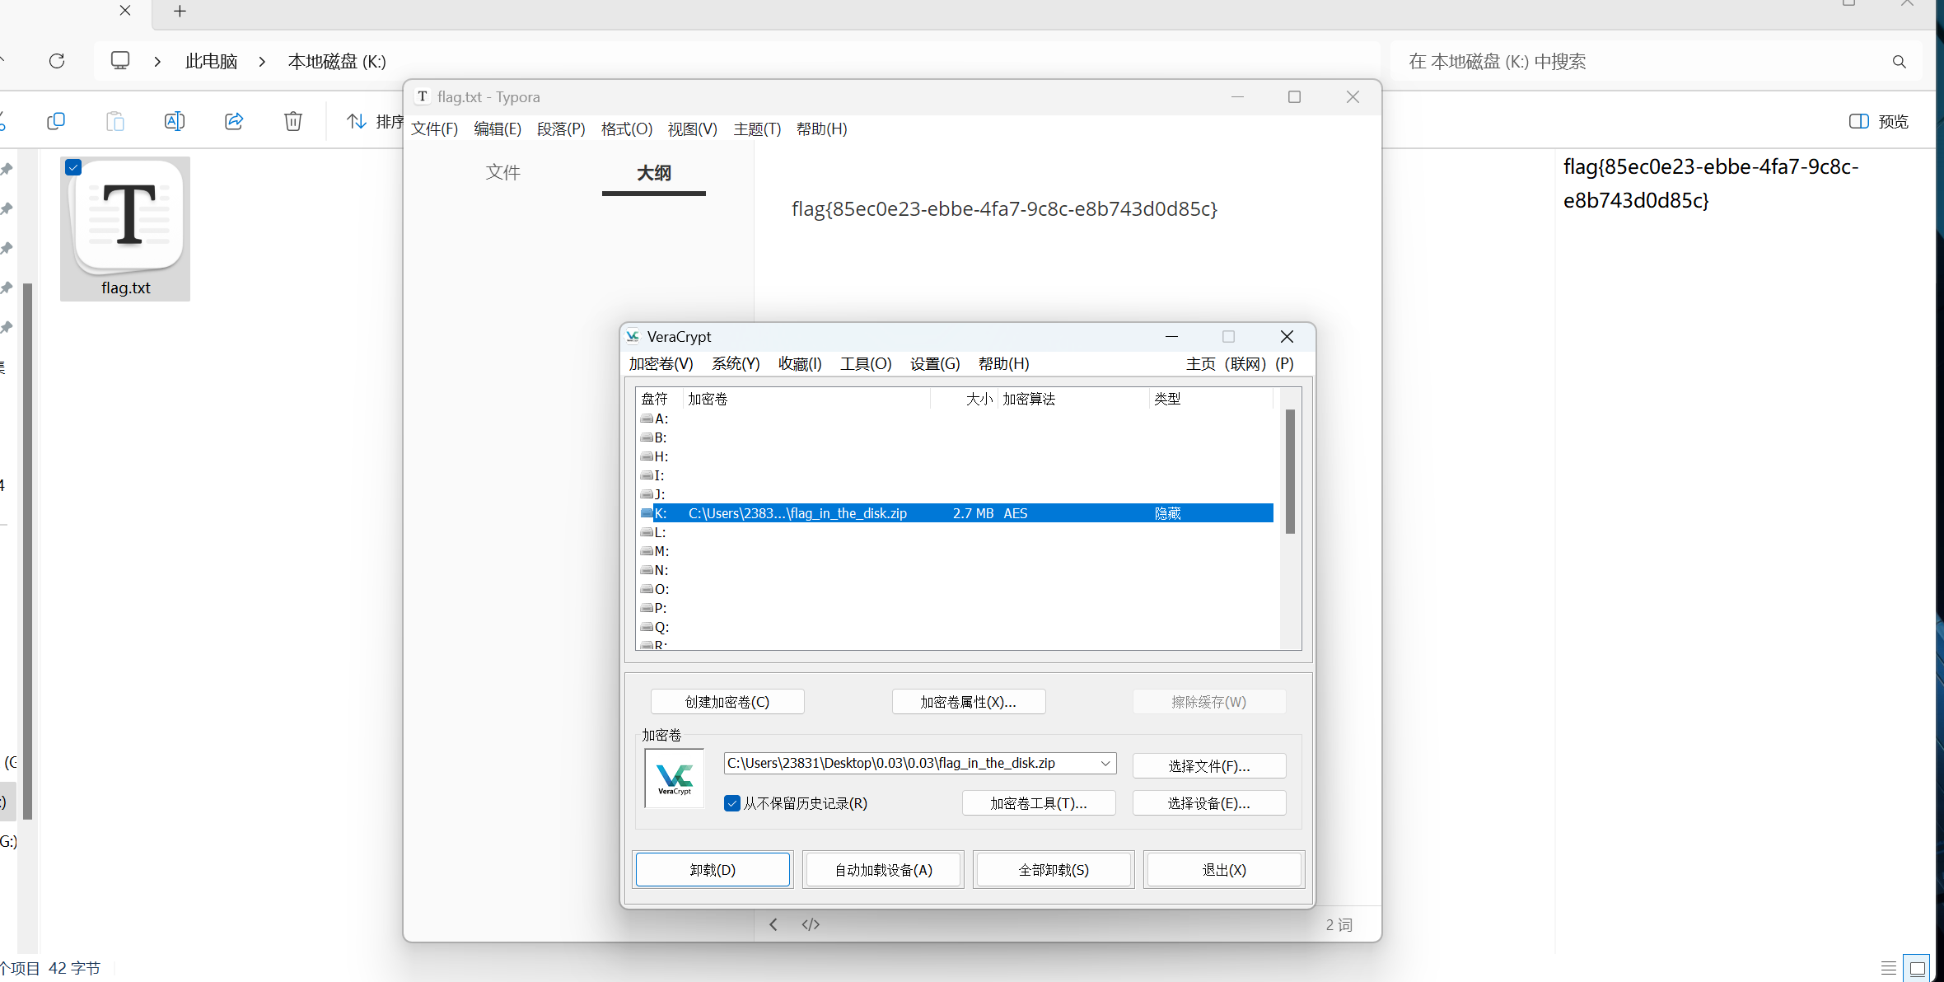Click the flag text line in Typora editor
This screenshot has width=1944, height=982.
coord(1004,209)
